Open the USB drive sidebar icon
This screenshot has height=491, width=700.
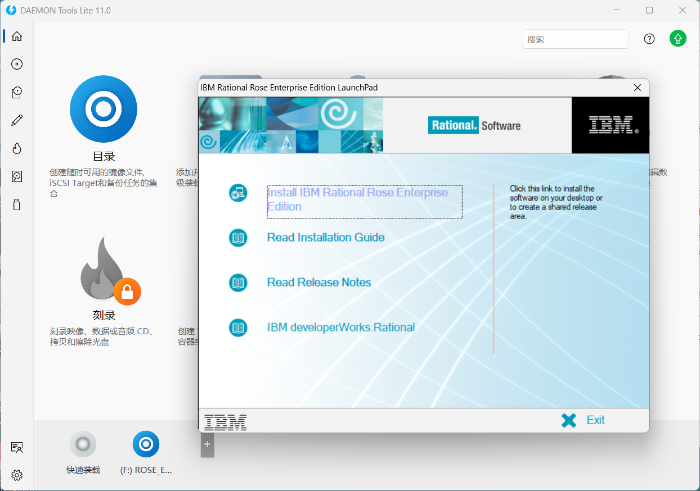tap(17, 204)
